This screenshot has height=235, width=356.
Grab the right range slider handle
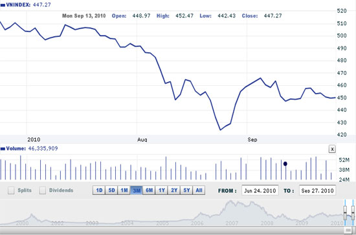(353, 213)
